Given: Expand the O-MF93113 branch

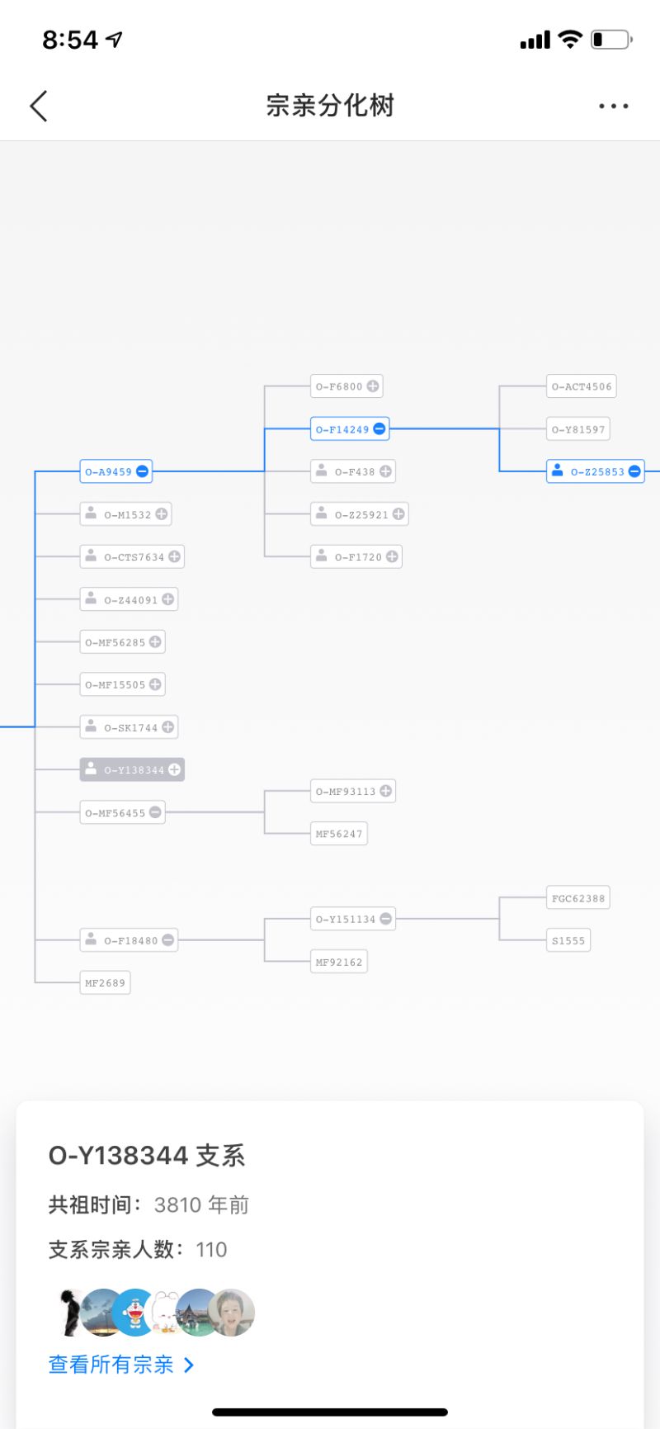Looking at the screenshot, I should 385,791.
